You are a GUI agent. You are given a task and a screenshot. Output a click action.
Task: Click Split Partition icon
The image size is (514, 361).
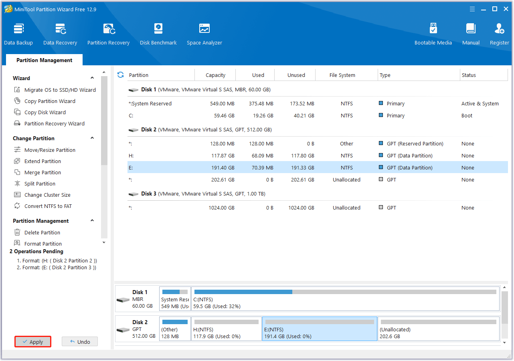click(x=17, y=184)
